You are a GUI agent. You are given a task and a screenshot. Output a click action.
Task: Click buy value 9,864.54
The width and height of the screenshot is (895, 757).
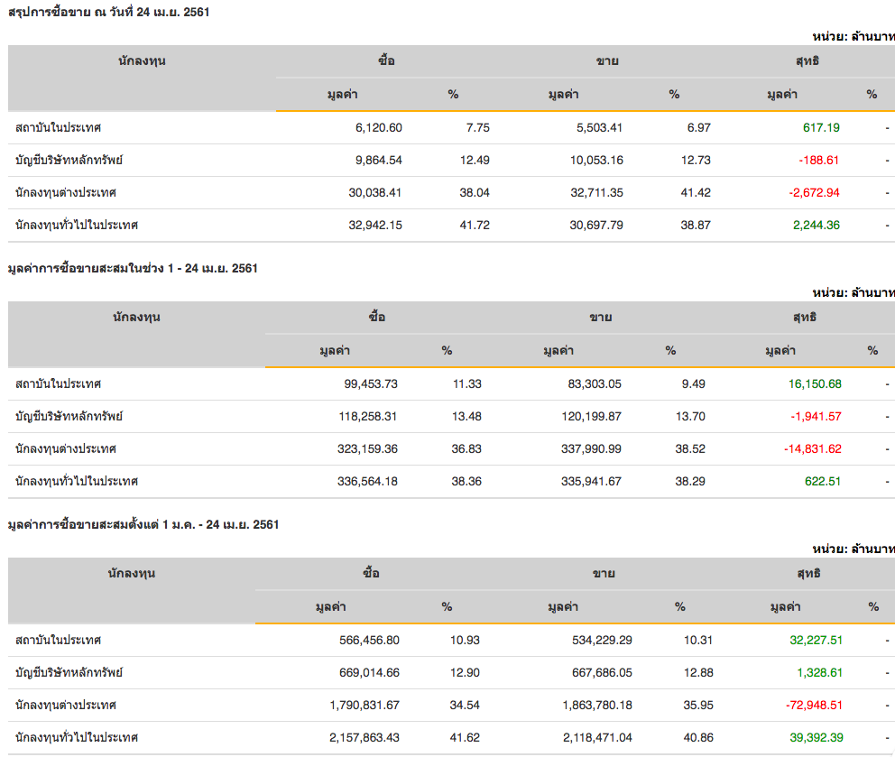(378, 161)
